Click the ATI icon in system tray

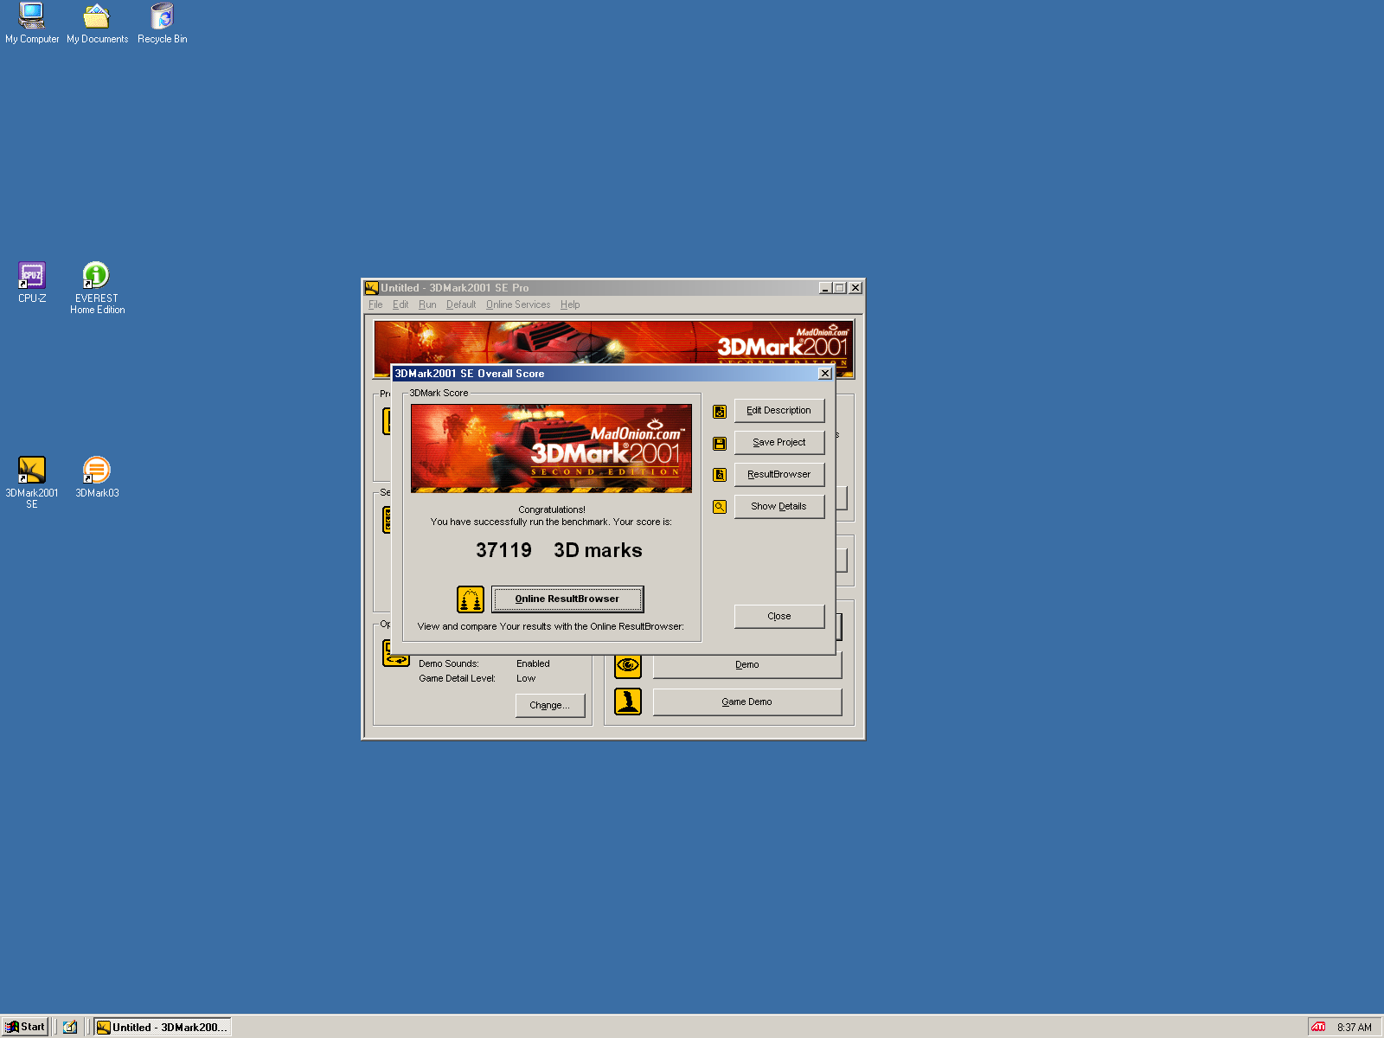[x=1318, y=1027]
